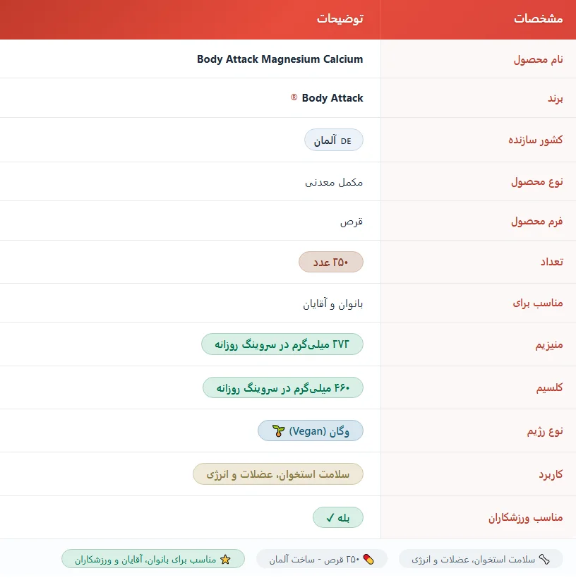Click the bone icon beside سلامت استخوان
Screen dimensions: 576x578
click(x=544, y=559)
